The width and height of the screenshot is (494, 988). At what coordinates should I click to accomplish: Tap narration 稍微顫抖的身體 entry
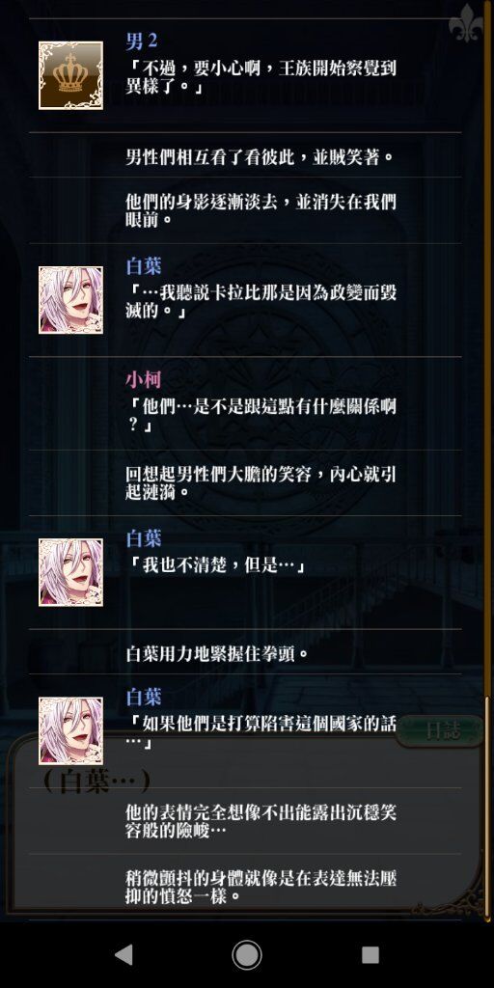[x=261, y=887]
